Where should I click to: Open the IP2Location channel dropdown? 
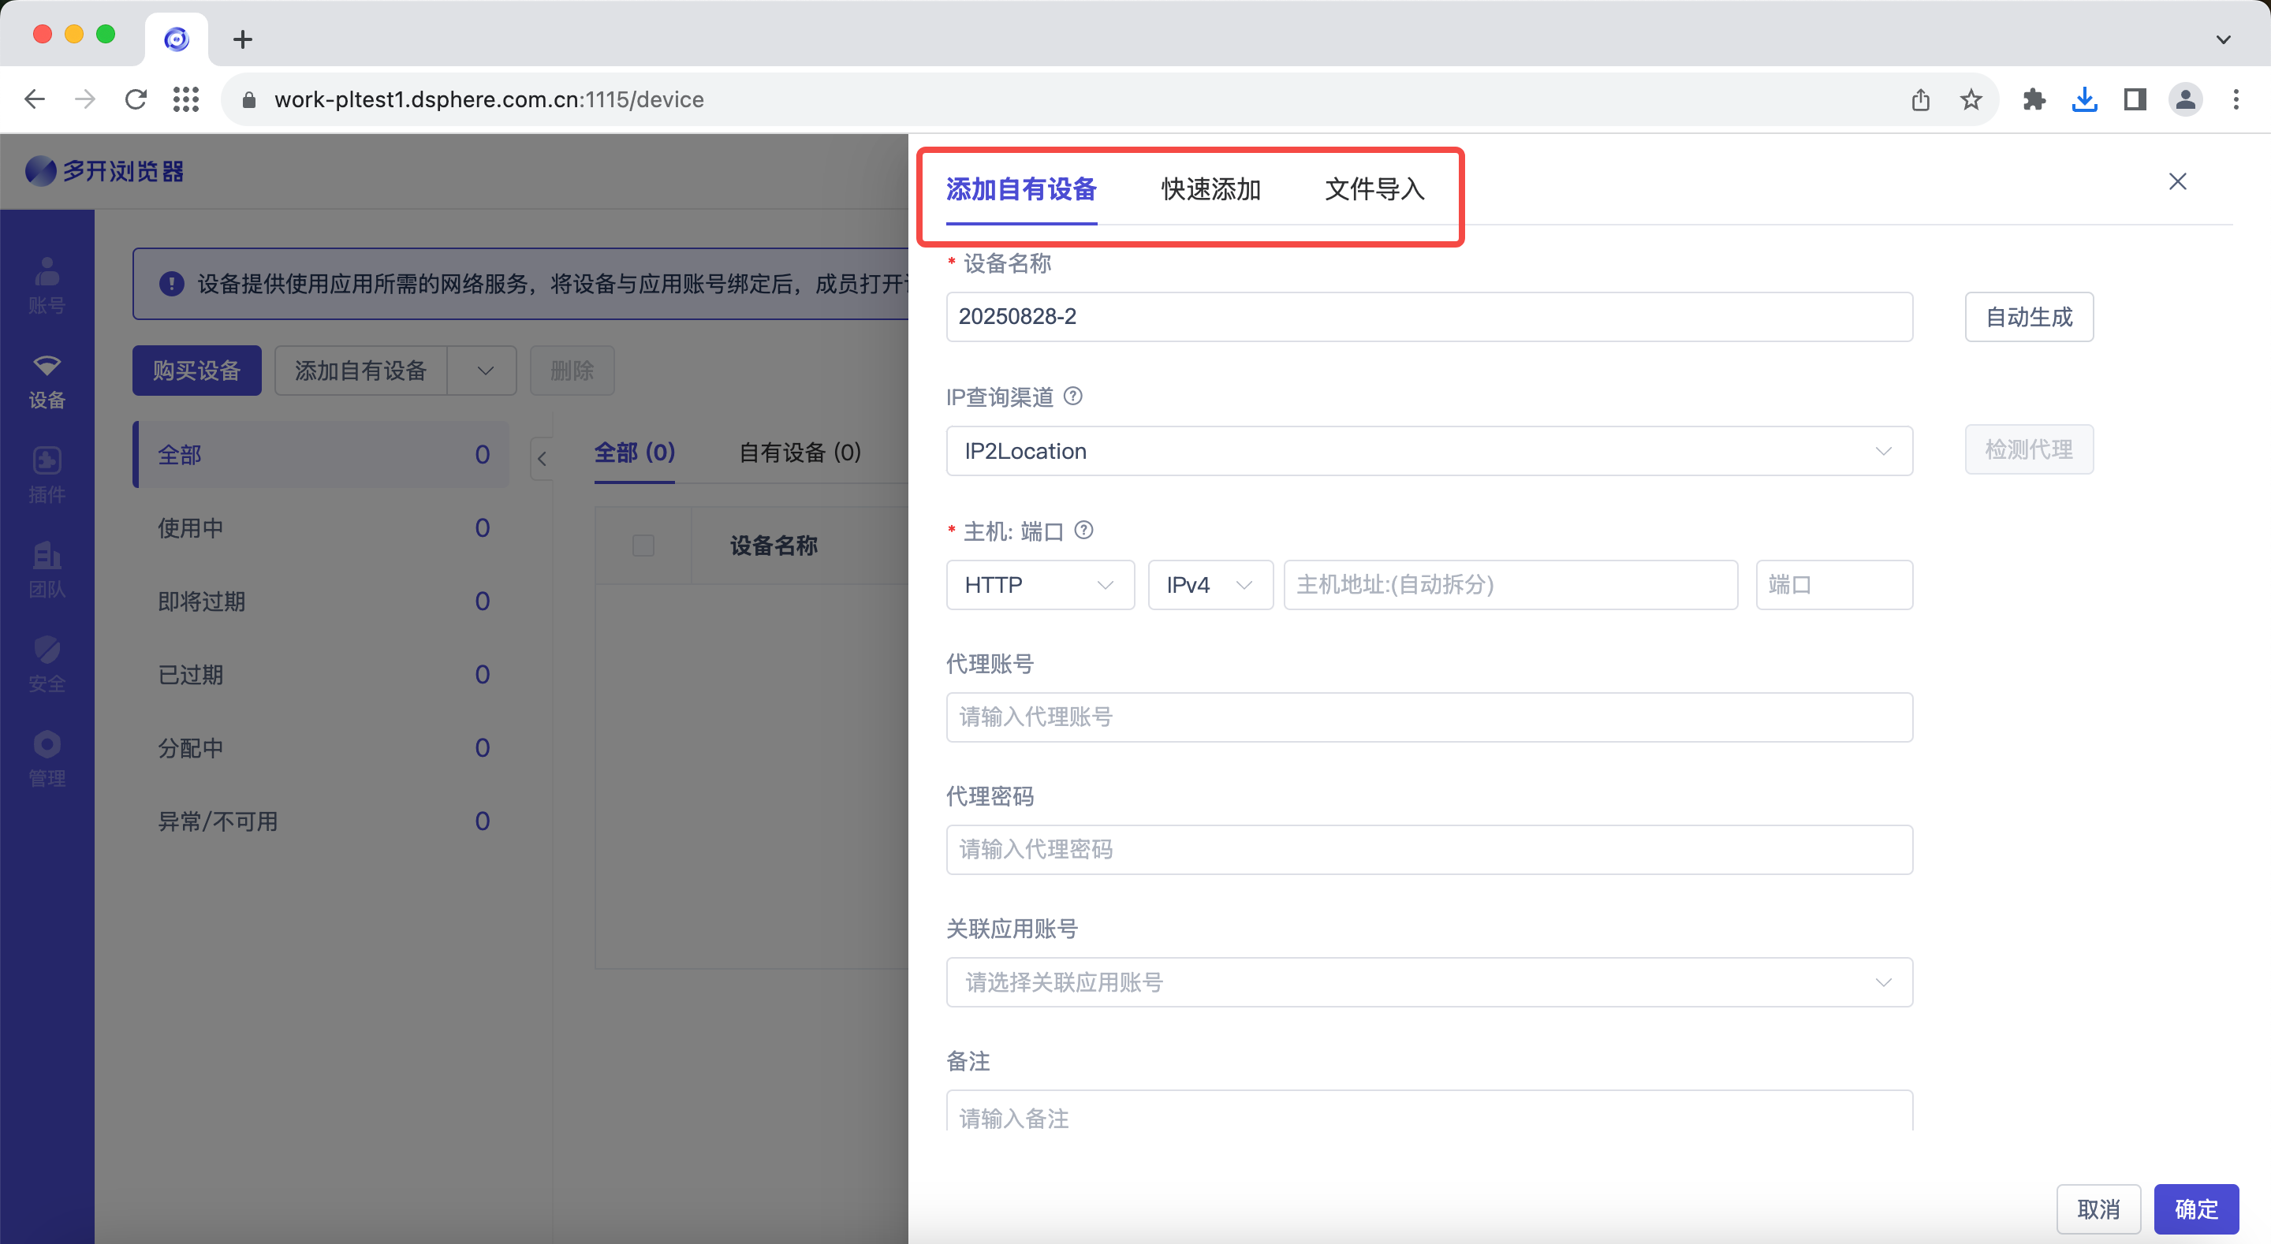click(x=1429, y=450)
